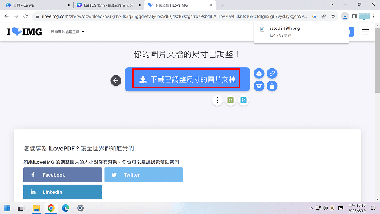Open the crop image scissors tool
The width and height of the screenshot is (380, 214).
click(243, 100)
